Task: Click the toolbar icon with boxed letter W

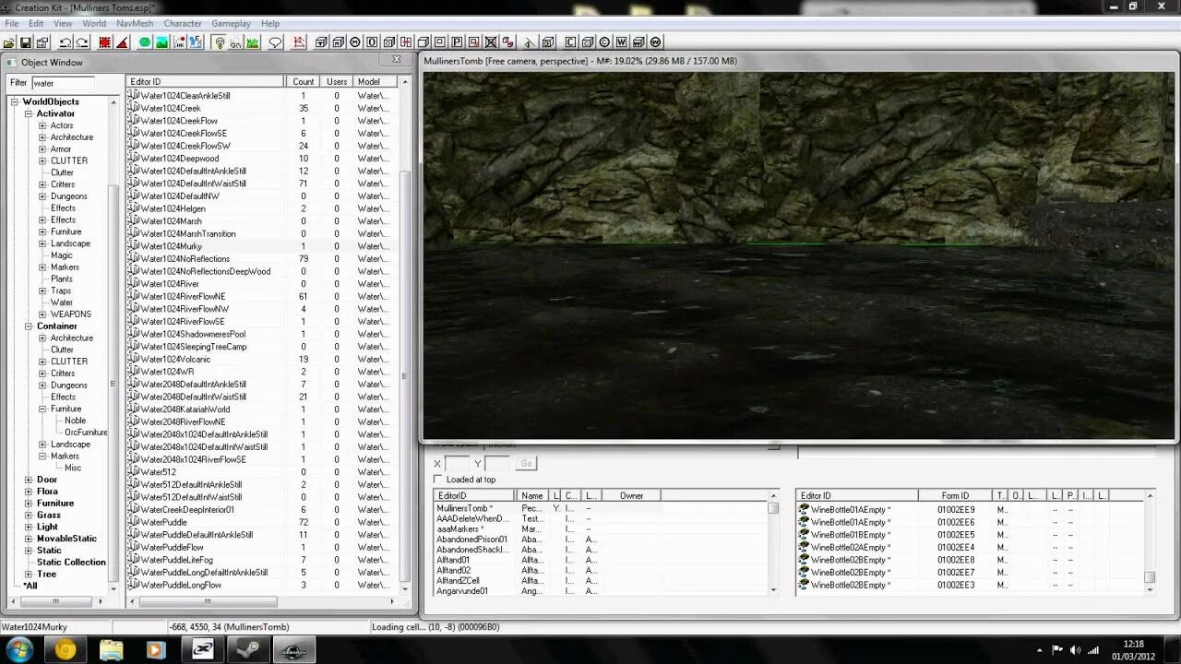Action: pyautogui.click(x=621, y=42)
